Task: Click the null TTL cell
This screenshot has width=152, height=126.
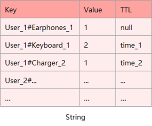Action: (134, 27)
